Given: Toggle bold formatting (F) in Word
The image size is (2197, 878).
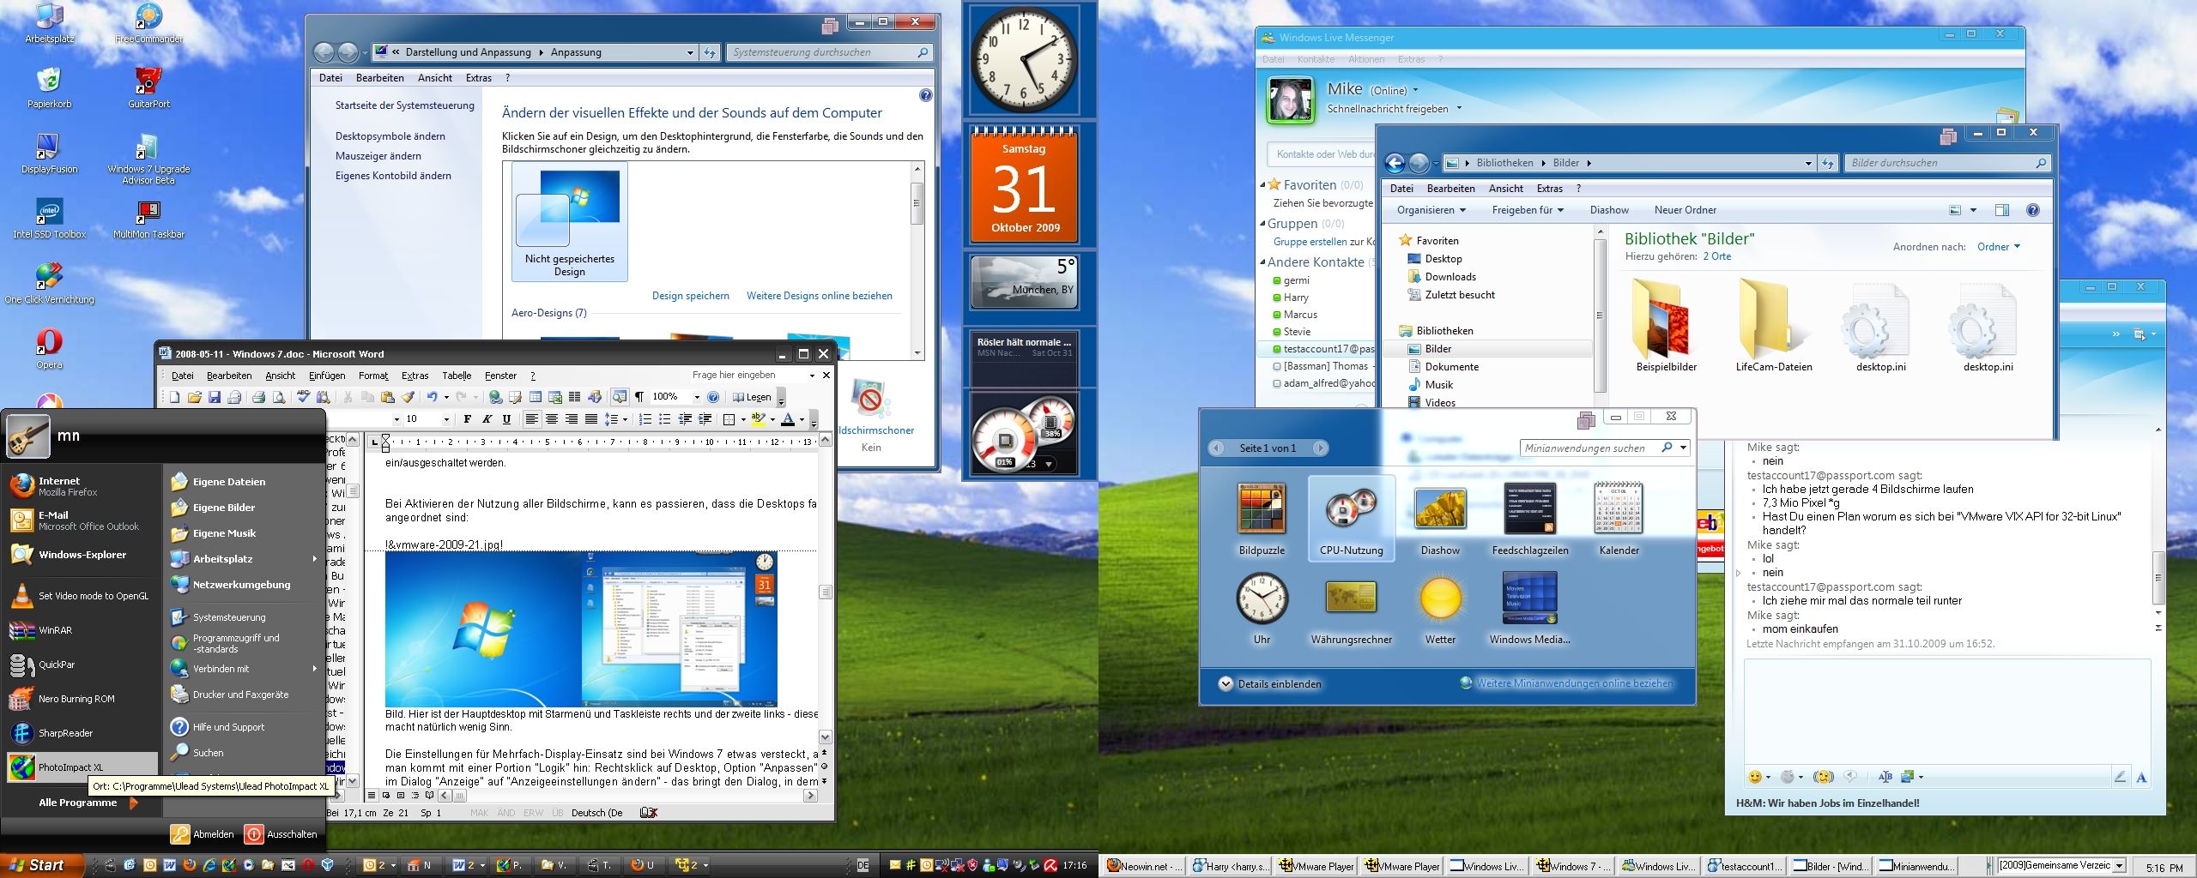Looking at the screenshot, I should coord(468,418).
